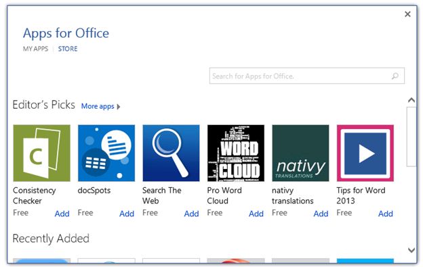Click in the Search for Apps field
The height and width of the screenshot is (267, 423).
[306, 76]
